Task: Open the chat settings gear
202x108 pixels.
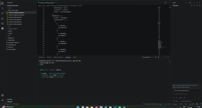Action: [x=190, y=3]
